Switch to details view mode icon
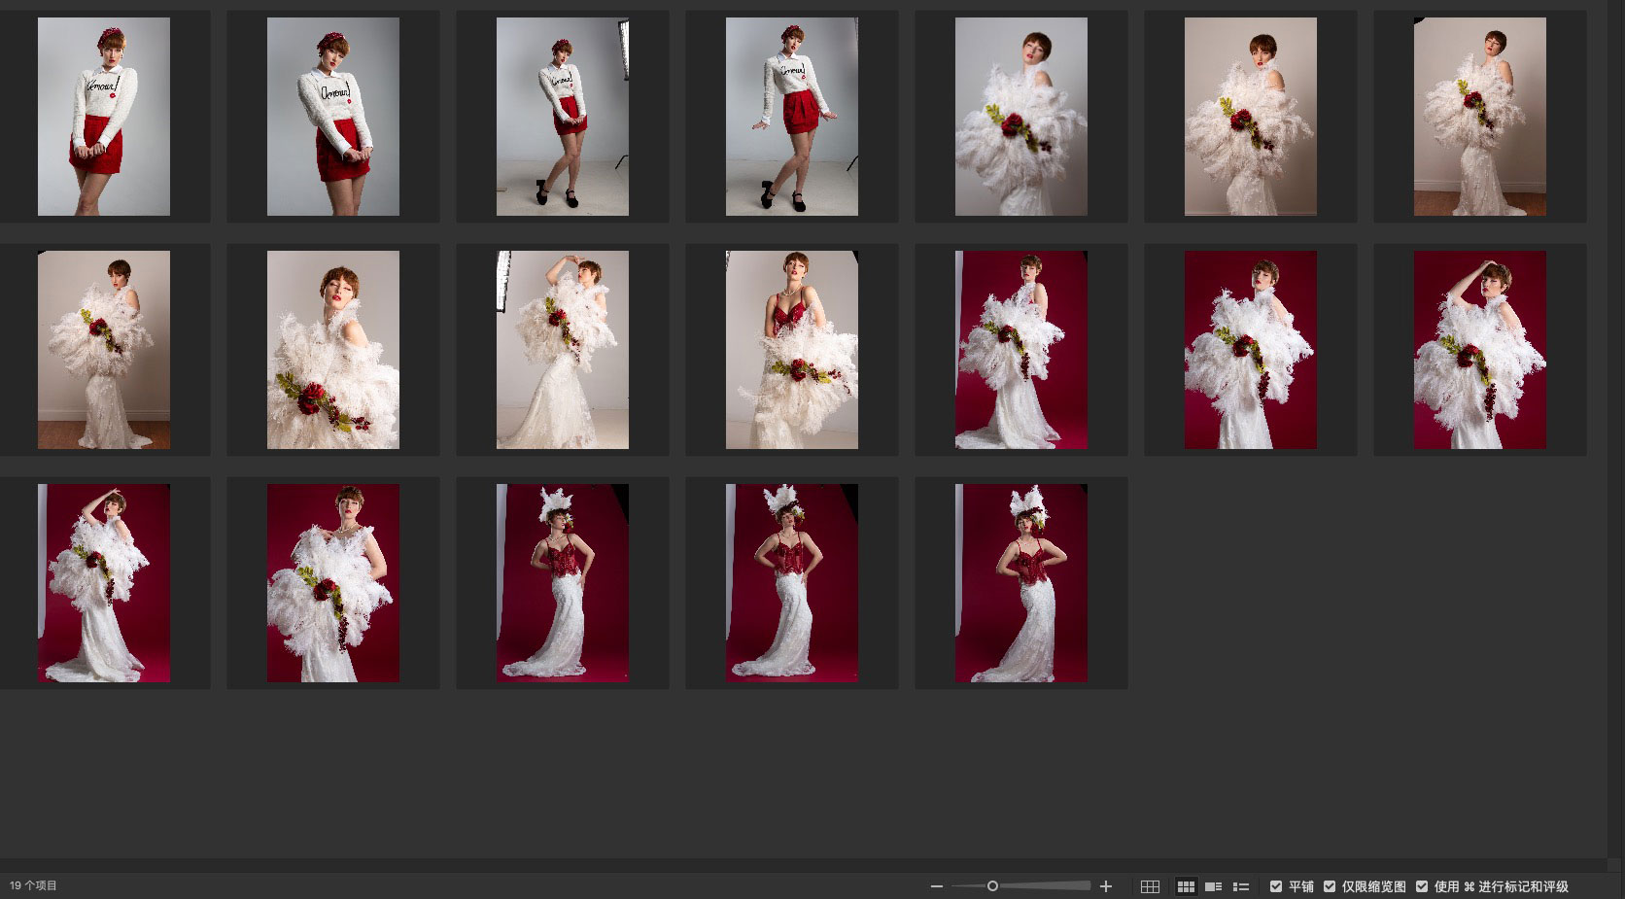Image resolution: width=1625 pixels, height=899 pixels. pos(1213,886)
